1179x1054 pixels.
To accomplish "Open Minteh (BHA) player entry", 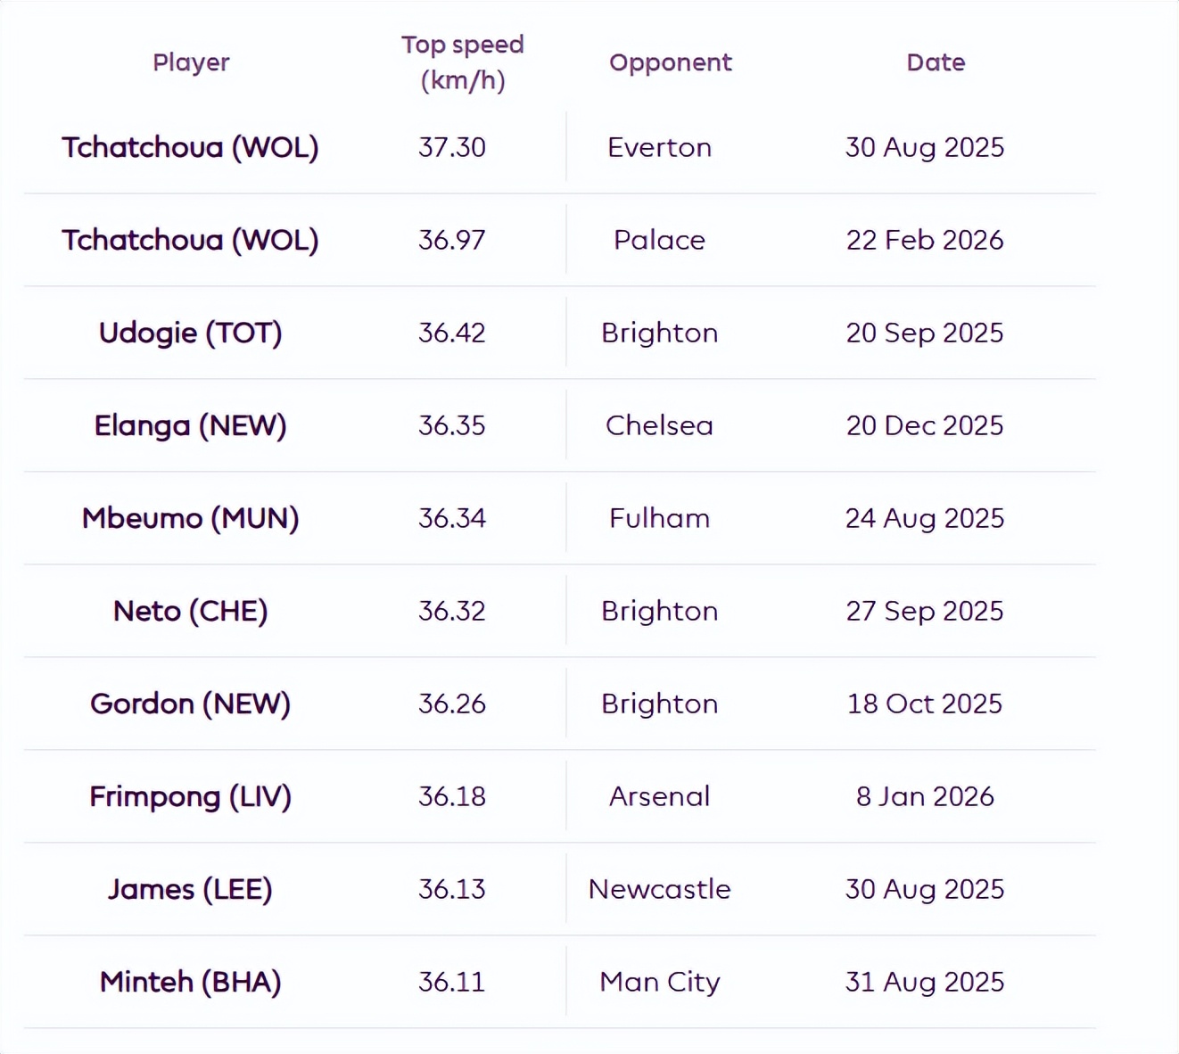I will (190, 982).
